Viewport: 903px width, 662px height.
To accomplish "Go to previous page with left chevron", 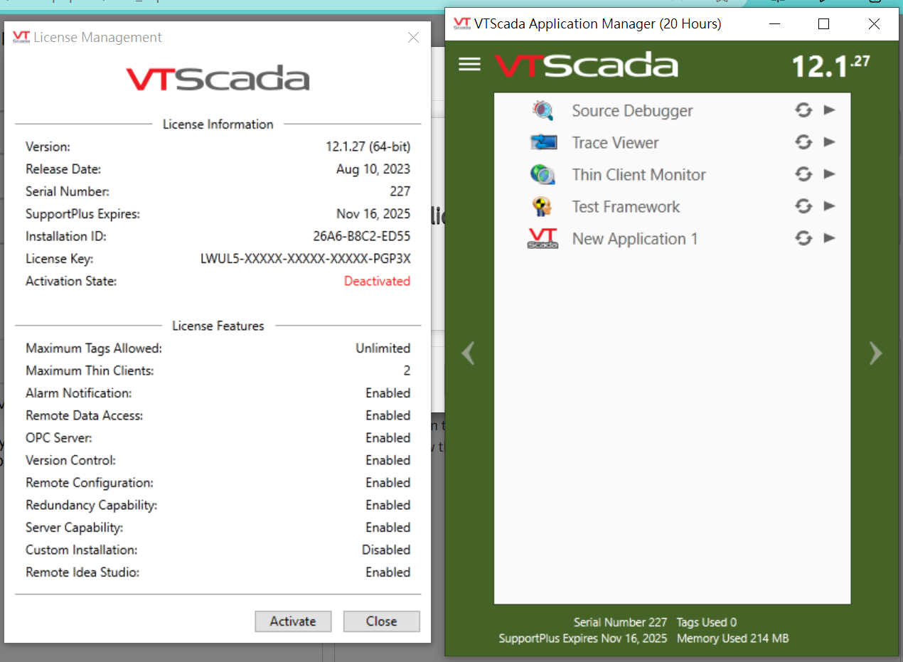I will click(x=468, y=353).
